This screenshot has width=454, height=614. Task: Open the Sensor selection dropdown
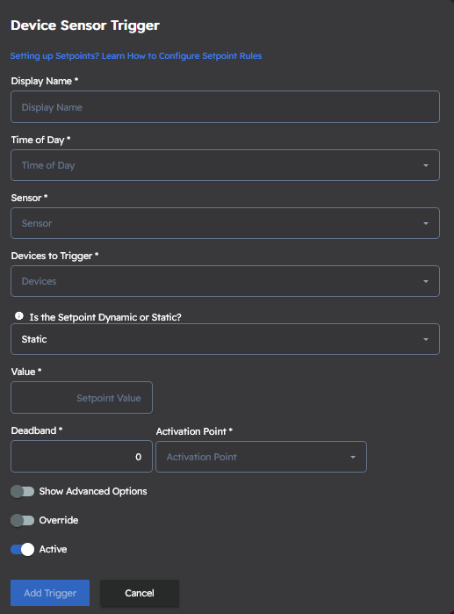click(x=225, y=223)
